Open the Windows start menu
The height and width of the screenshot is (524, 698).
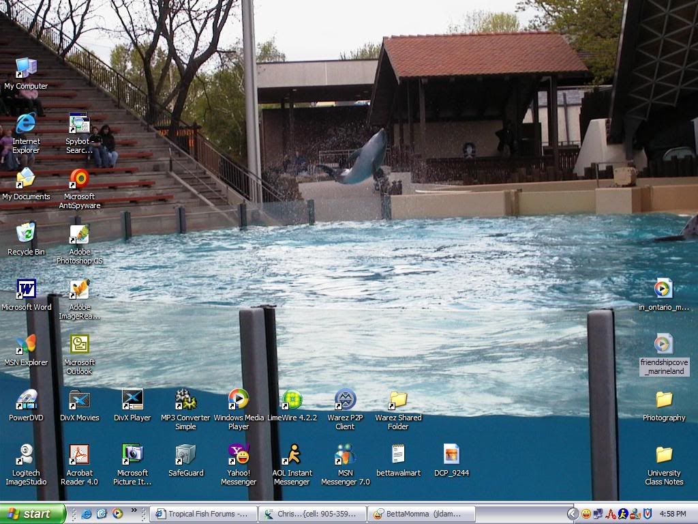(x=33, y=514)
